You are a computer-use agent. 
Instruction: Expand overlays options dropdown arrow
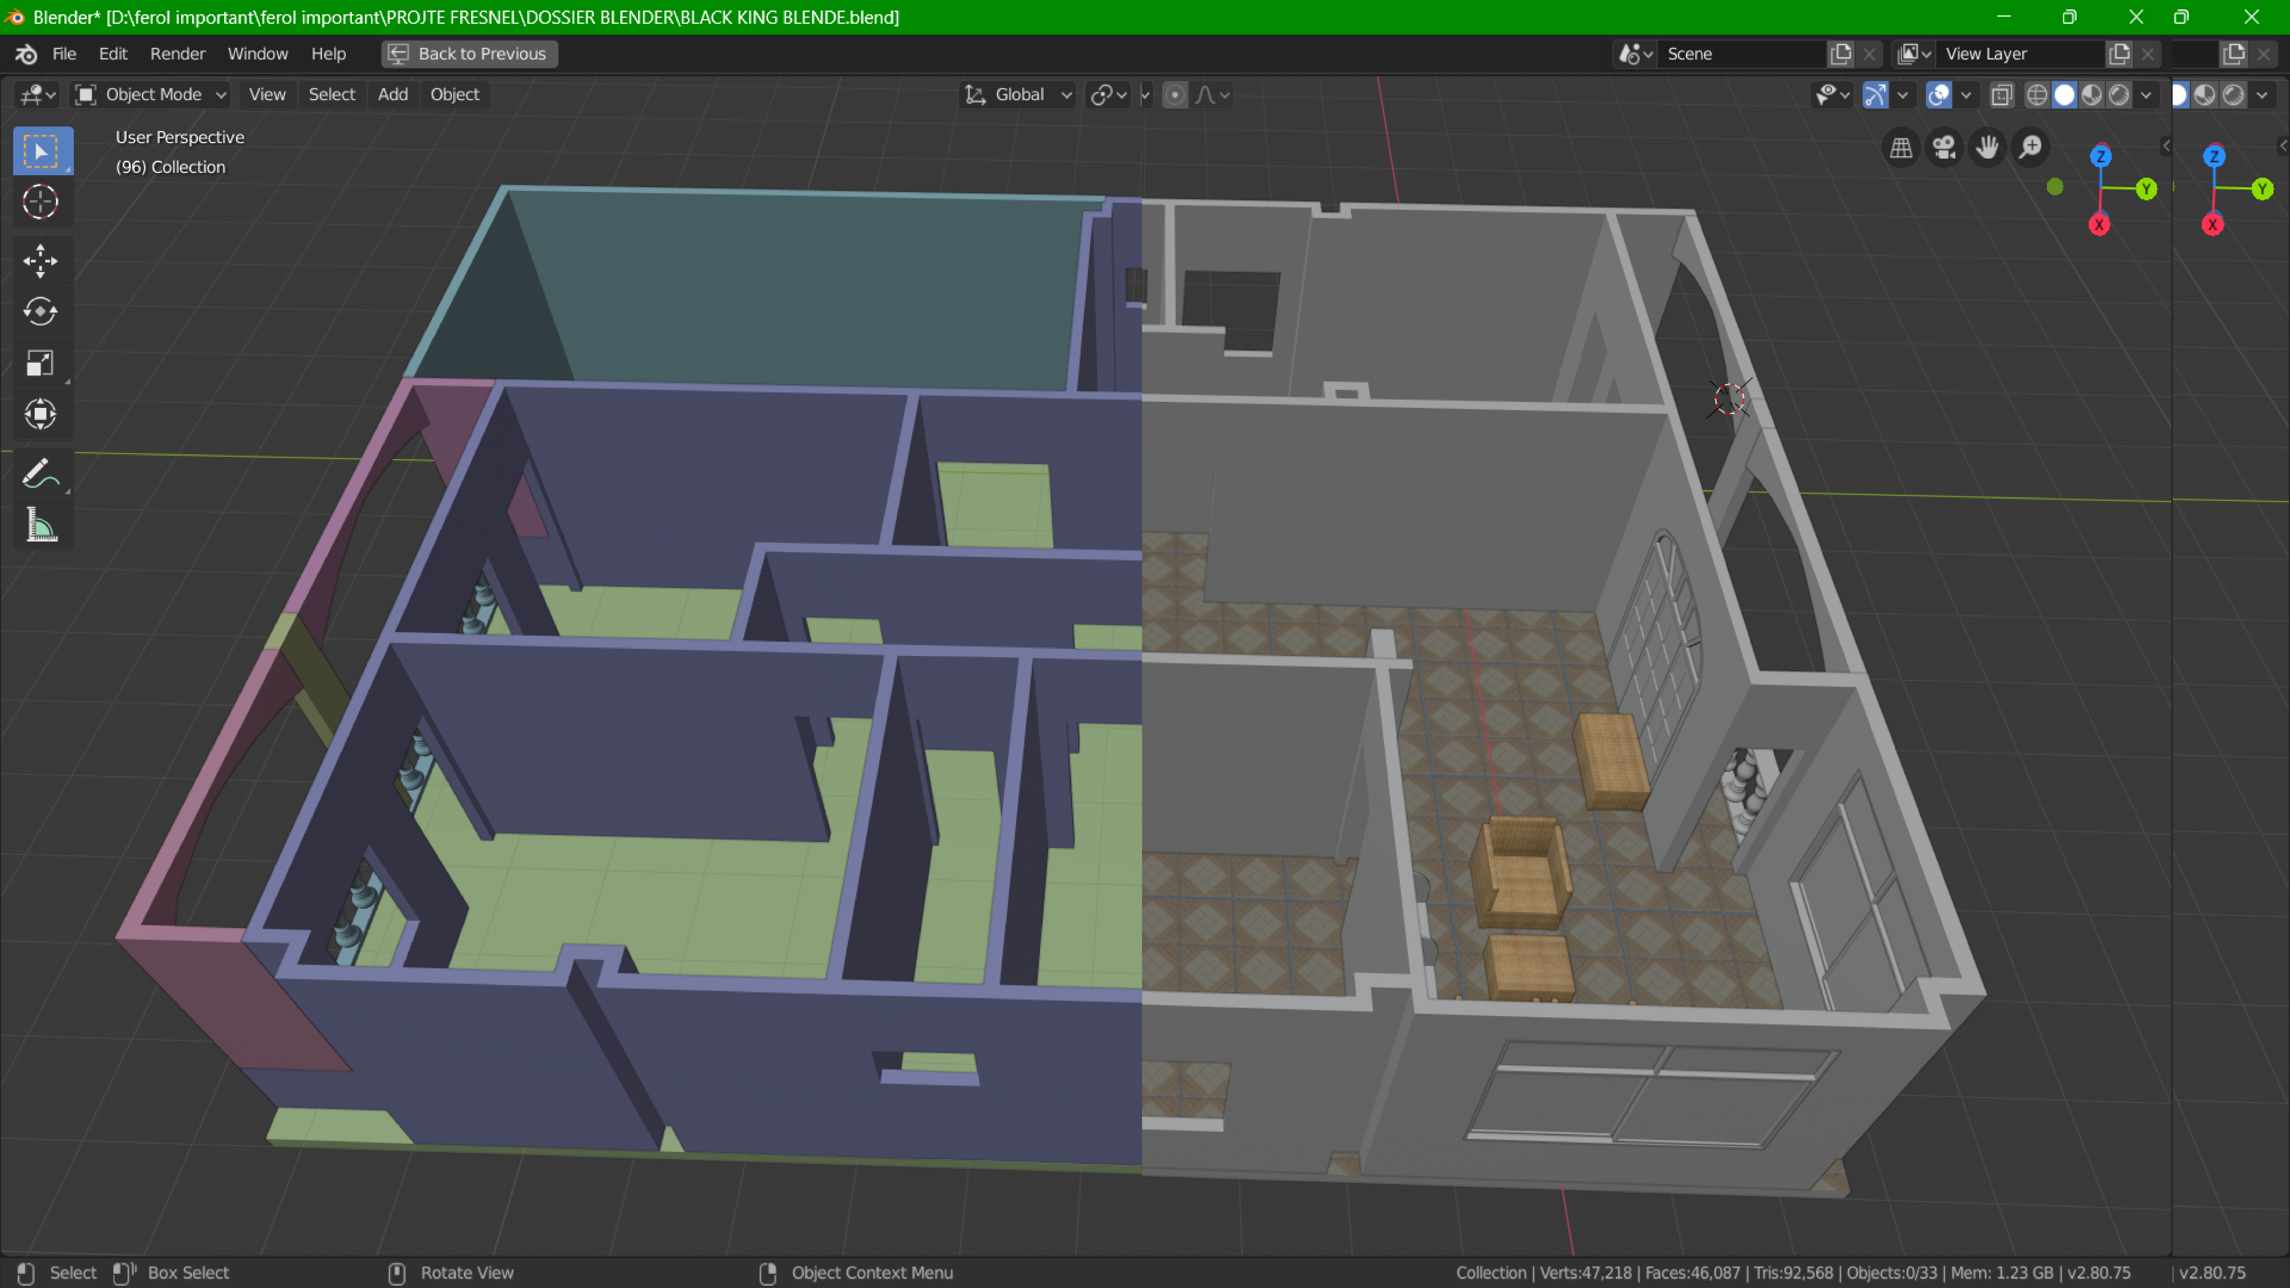[x=1967, y=95]
